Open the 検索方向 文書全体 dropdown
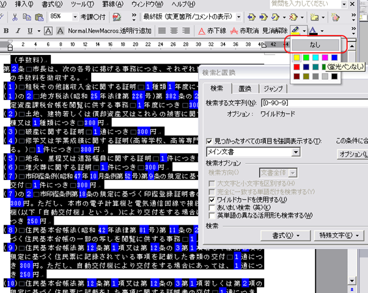The image size is (368, 293). tap(292, 173)
